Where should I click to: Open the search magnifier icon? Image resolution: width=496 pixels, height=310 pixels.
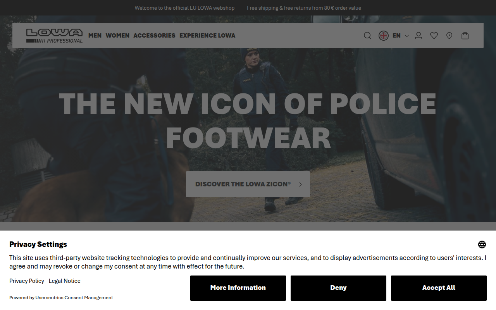coord(367,36)
